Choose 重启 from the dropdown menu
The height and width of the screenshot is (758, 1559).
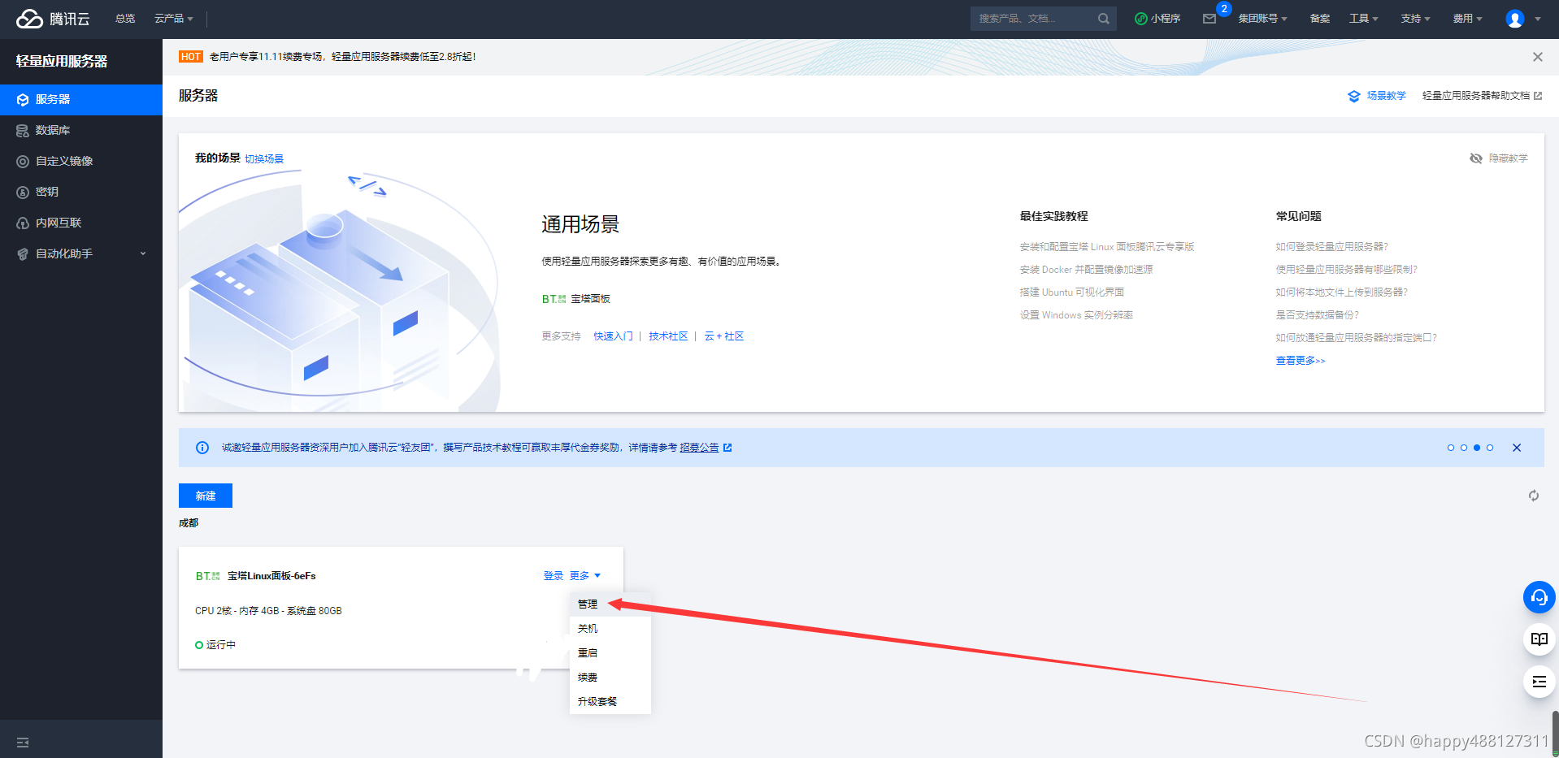(610, 653)
